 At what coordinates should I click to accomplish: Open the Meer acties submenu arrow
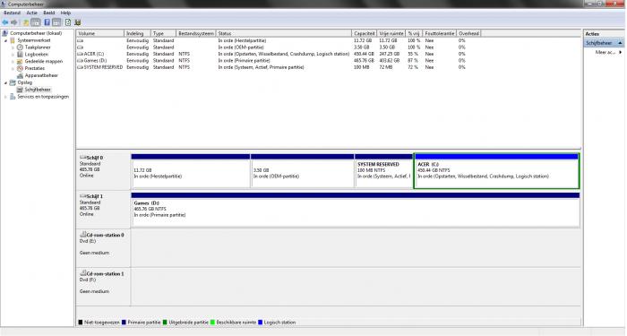pyautogui.click(x=620, y=52)
